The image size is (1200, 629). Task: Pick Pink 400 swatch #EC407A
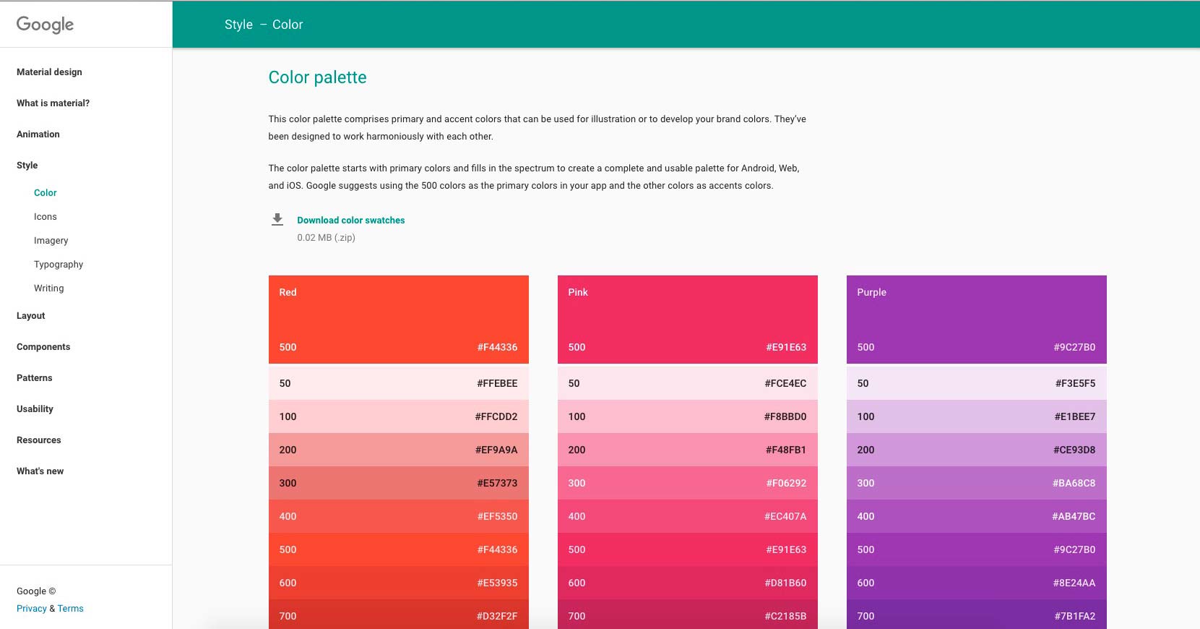pyautogui.click(x=688, y=516)
